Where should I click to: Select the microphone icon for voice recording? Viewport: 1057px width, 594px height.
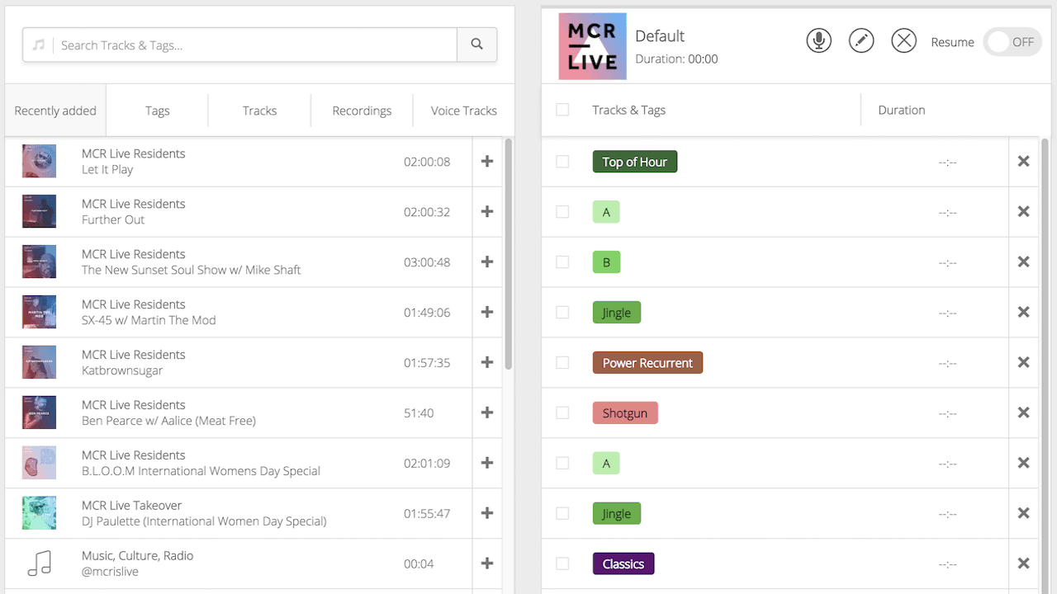818,40
